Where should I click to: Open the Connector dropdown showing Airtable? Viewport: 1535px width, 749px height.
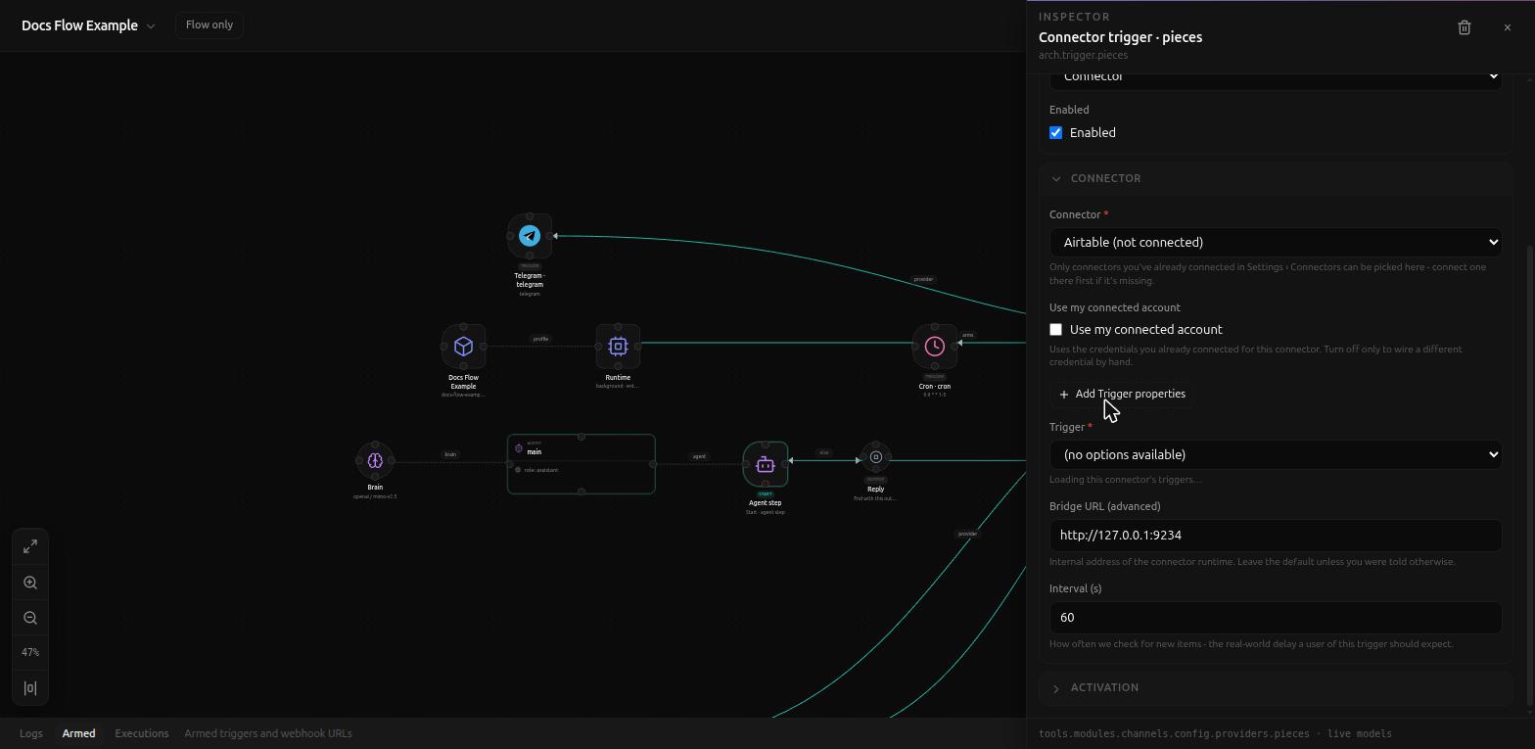click(1276, 242)
